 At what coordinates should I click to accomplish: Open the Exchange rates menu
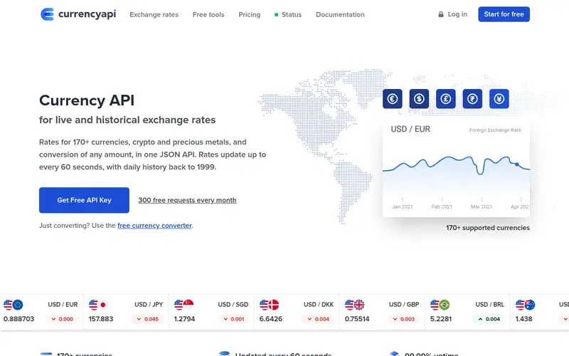154,14
